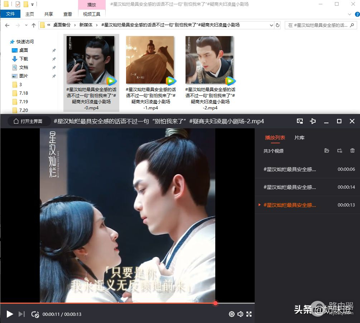This screenshot has height=323, width=360.
Task: Open folder 3 in the sidebar
Action: [x=17, y=85]
